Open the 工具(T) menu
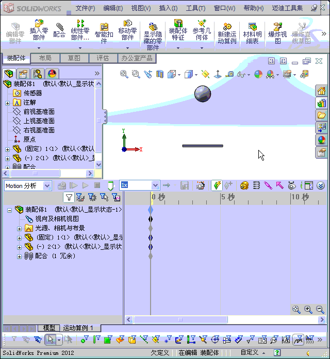The width and height of the screenshot is (330, 359). tap(195, 8)
